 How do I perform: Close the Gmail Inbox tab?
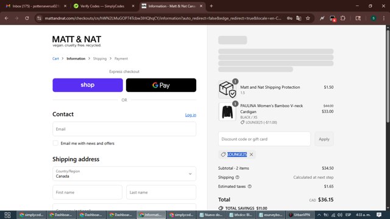point(65,6)
